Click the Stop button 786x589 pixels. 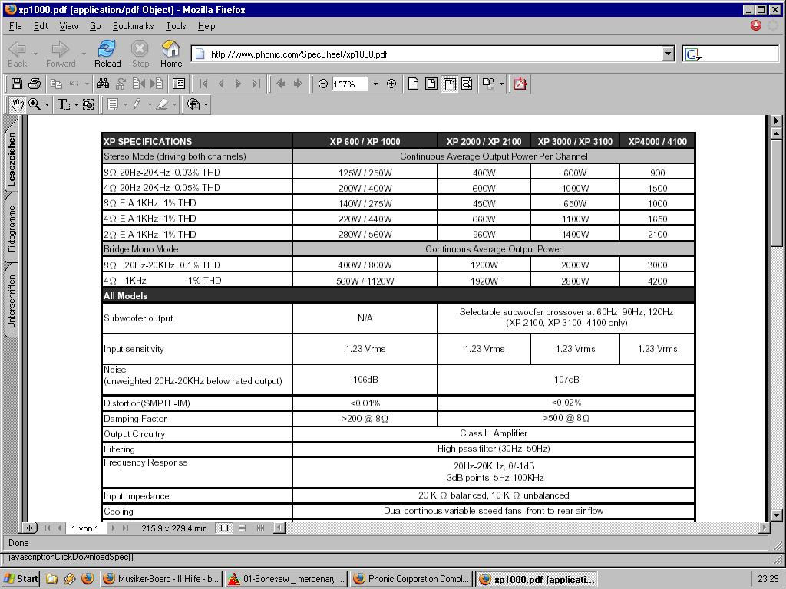coord(140,54)
